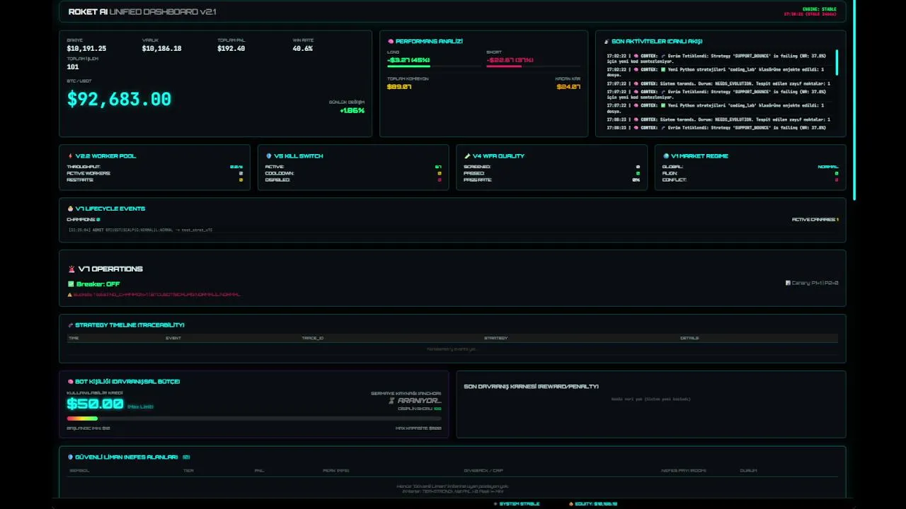Viewport: 906px width, 509px height.
Task: Click the $10,191.25 balance value
Action: [86, 49]
